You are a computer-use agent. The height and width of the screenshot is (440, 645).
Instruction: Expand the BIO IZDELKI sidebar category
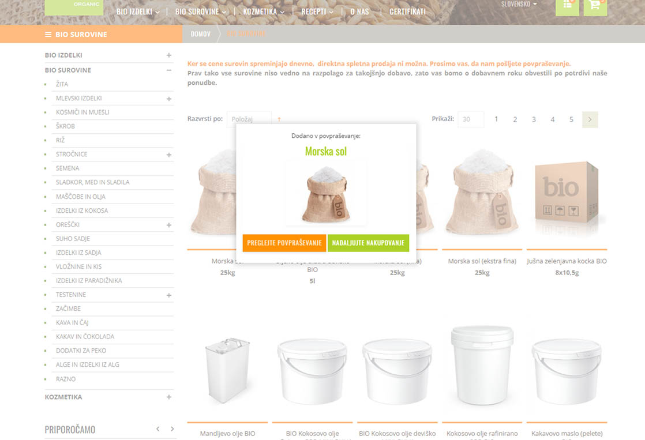(x=168, y=55)
